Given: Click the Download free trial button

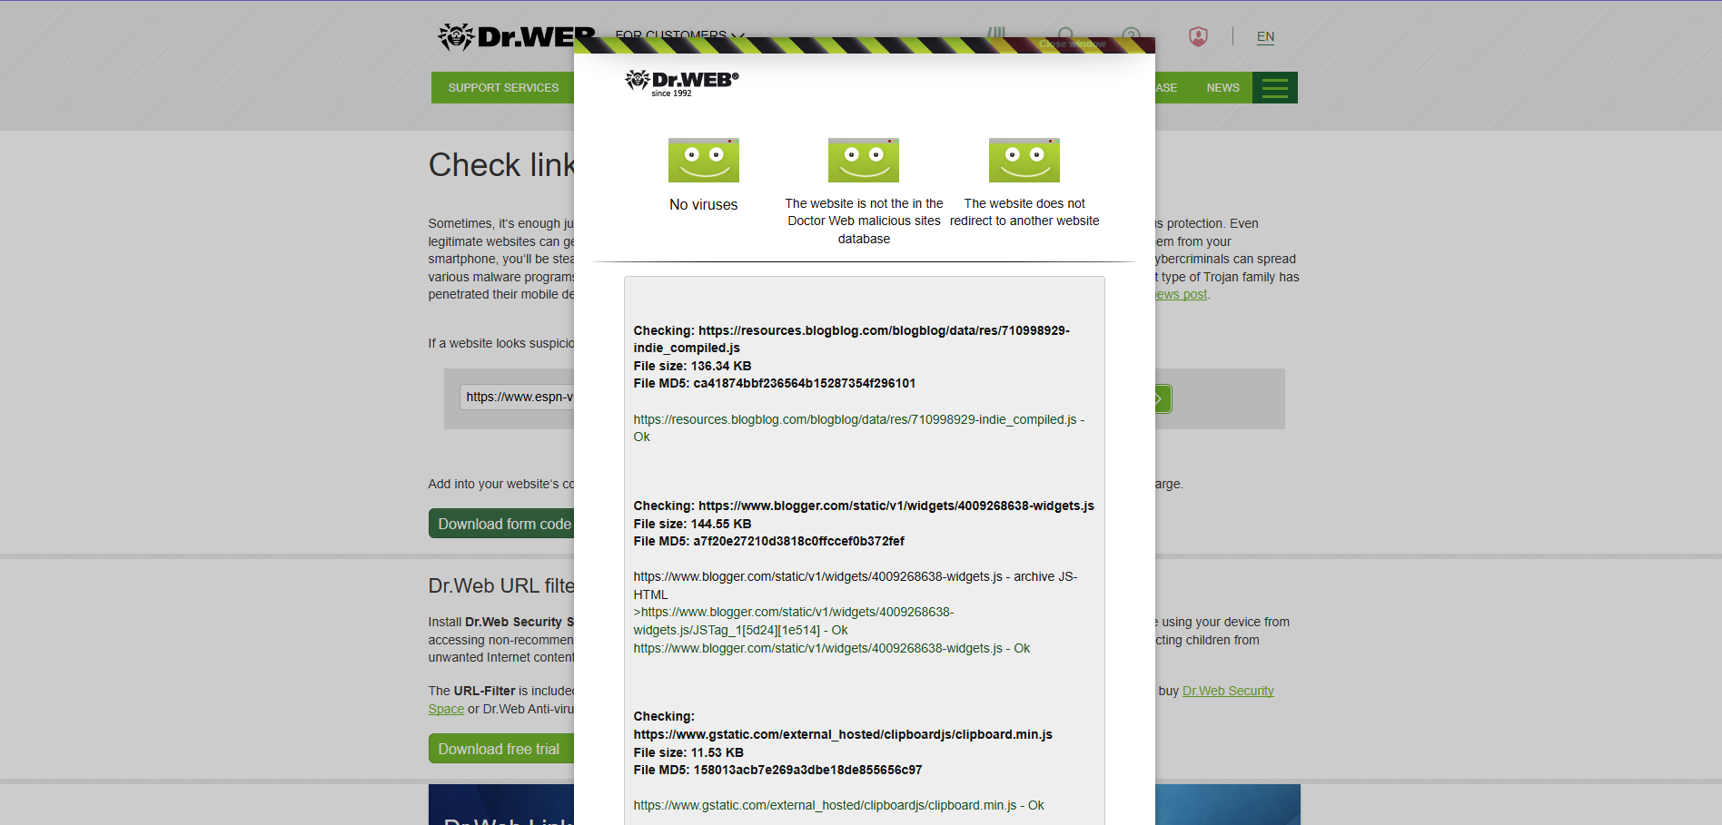Looking at the screenshot, I should click(501, 749).
